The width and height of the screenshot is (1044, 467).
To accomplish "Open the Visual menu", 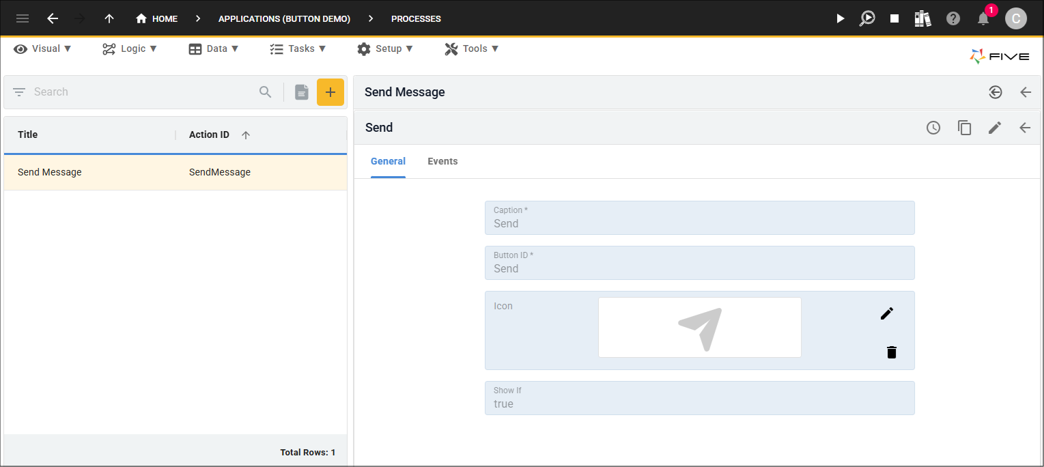I will [x=42, y=48].
